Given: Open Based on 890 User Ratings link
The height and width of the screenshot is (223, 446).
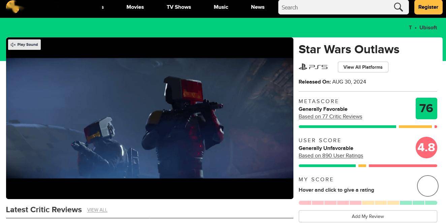Looking at the screenshot, I should click(331, 156).
